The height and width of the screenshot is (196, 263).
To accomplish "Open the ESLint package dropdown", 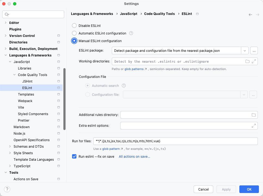I will click(245, 50).
